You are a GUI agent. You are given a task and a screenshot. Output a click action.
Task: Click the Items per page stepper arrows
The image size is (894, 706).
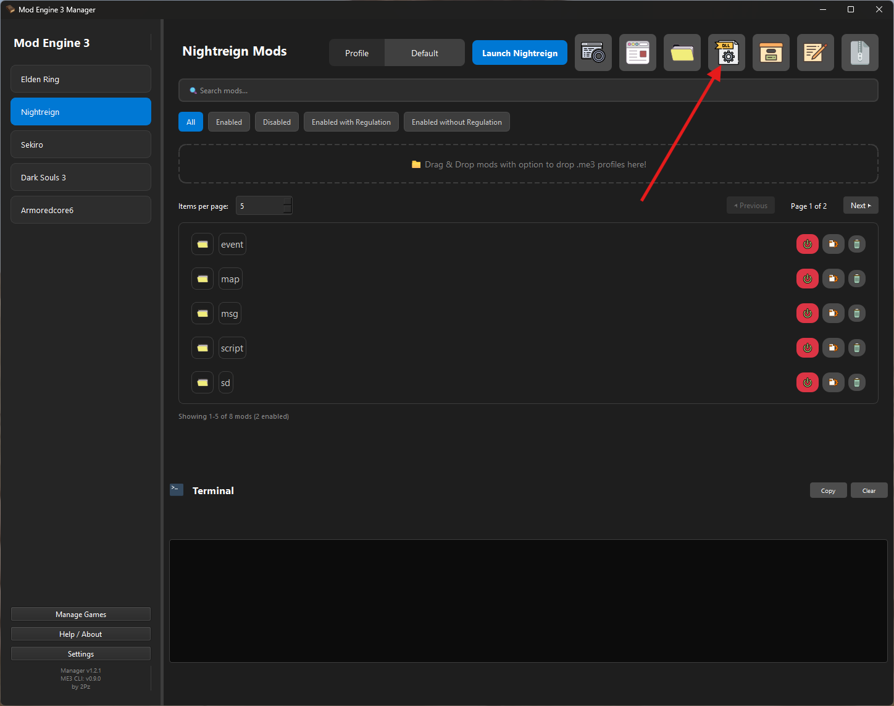tap(287, 206)
